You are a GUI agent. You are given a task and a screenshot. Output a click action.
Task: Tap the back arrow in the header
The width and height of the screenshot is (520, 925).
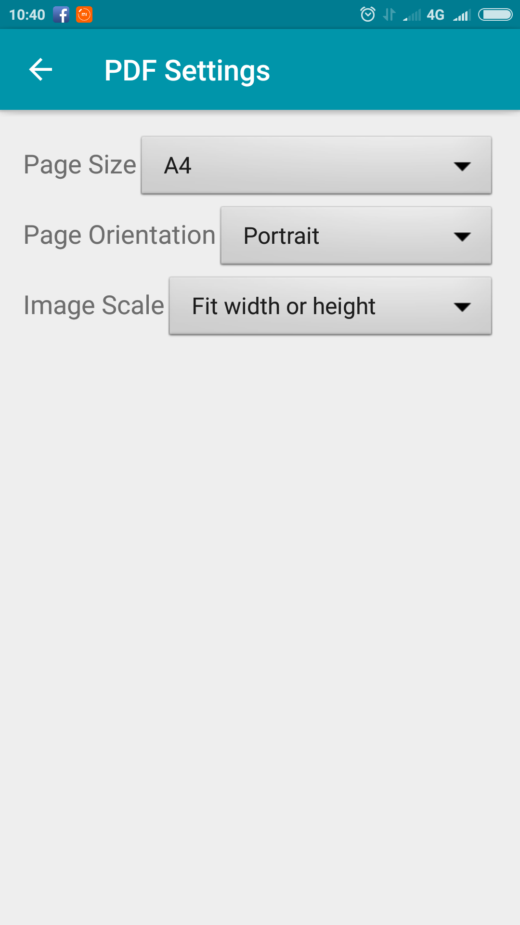[x=40, y=70]
